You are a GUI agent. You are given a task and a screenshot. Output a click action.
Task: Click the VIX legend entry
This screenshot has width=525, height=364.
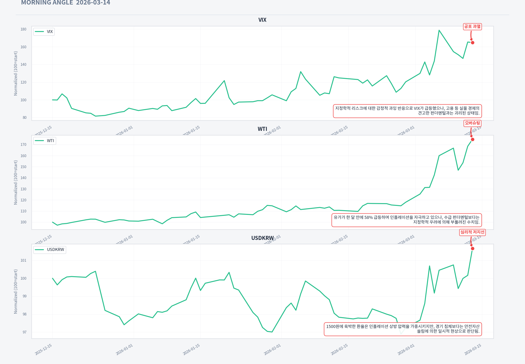point(50,32)
